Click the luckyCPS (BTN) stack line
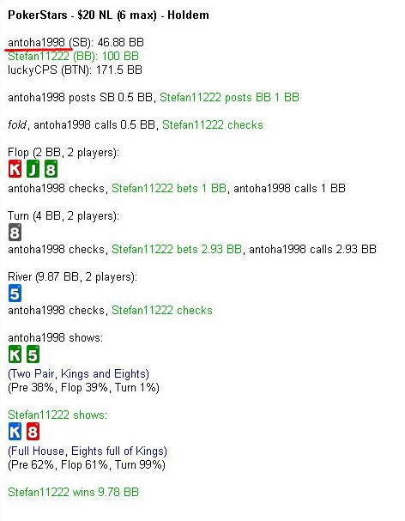 click(x=76, y=70)
